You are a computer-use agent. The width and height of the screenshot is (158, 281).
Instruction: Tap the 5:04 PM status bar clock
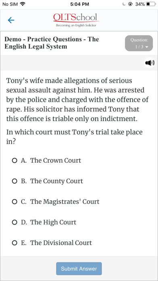point(80,4)
